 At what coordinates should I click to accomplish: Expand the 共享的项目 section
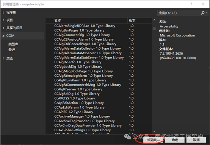(x=3, y=28)
